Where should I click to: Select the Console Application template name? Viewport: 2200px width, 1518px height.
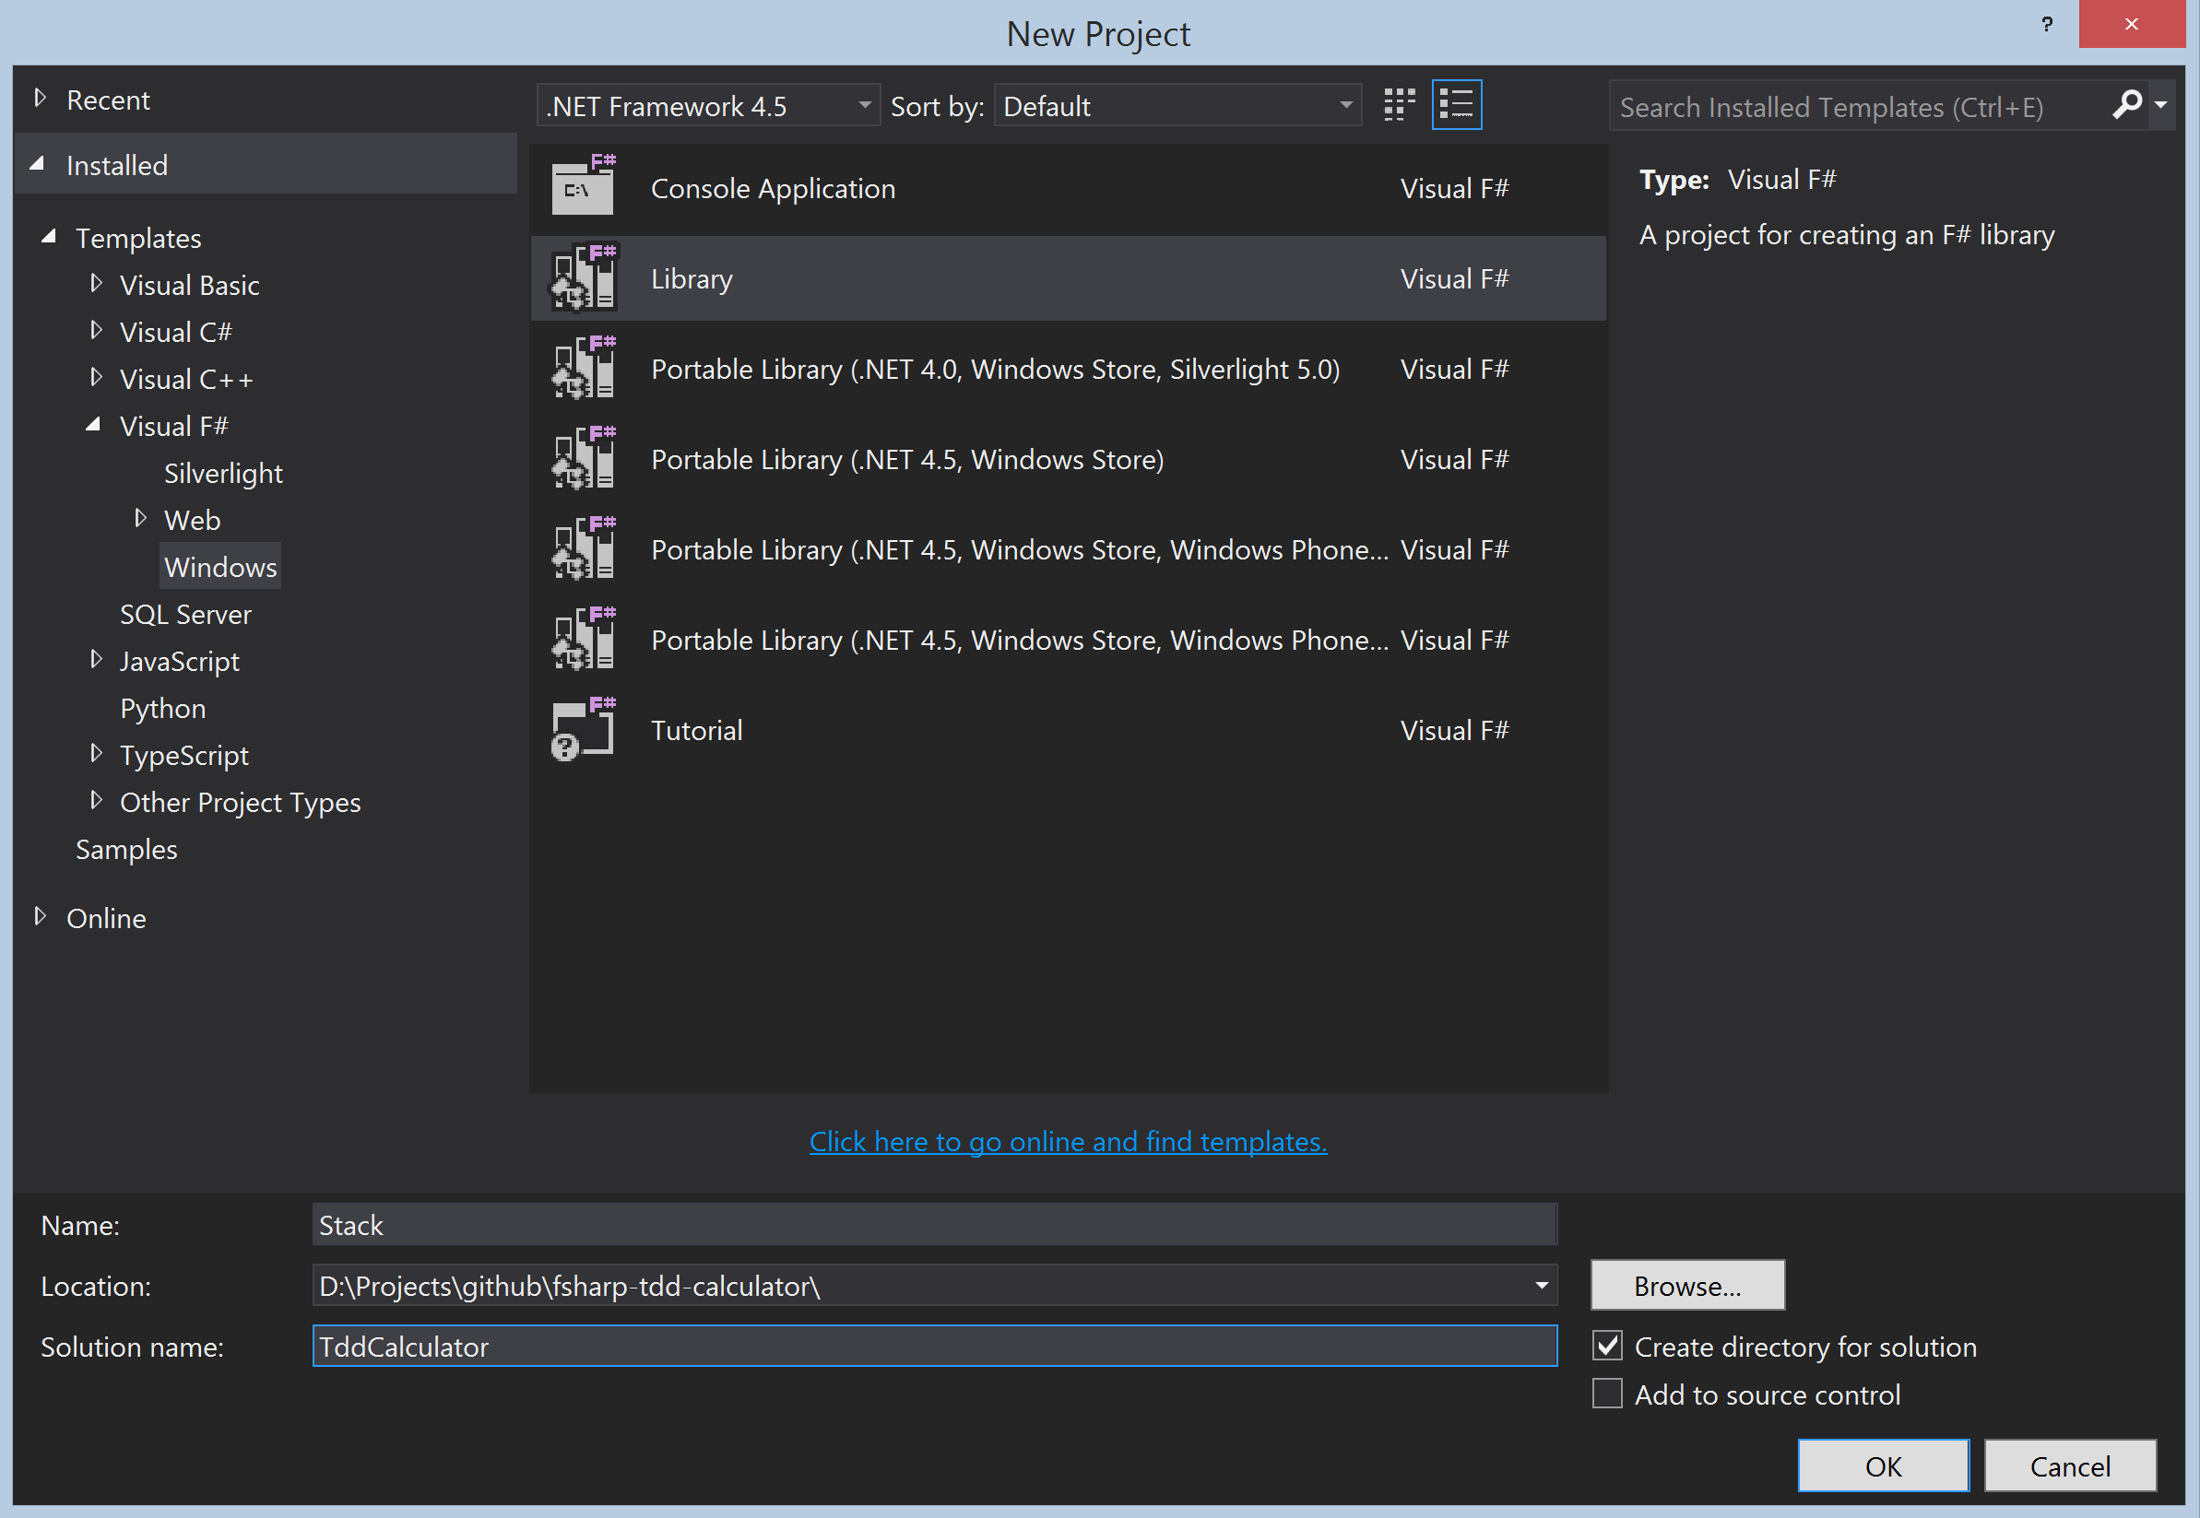773,188
